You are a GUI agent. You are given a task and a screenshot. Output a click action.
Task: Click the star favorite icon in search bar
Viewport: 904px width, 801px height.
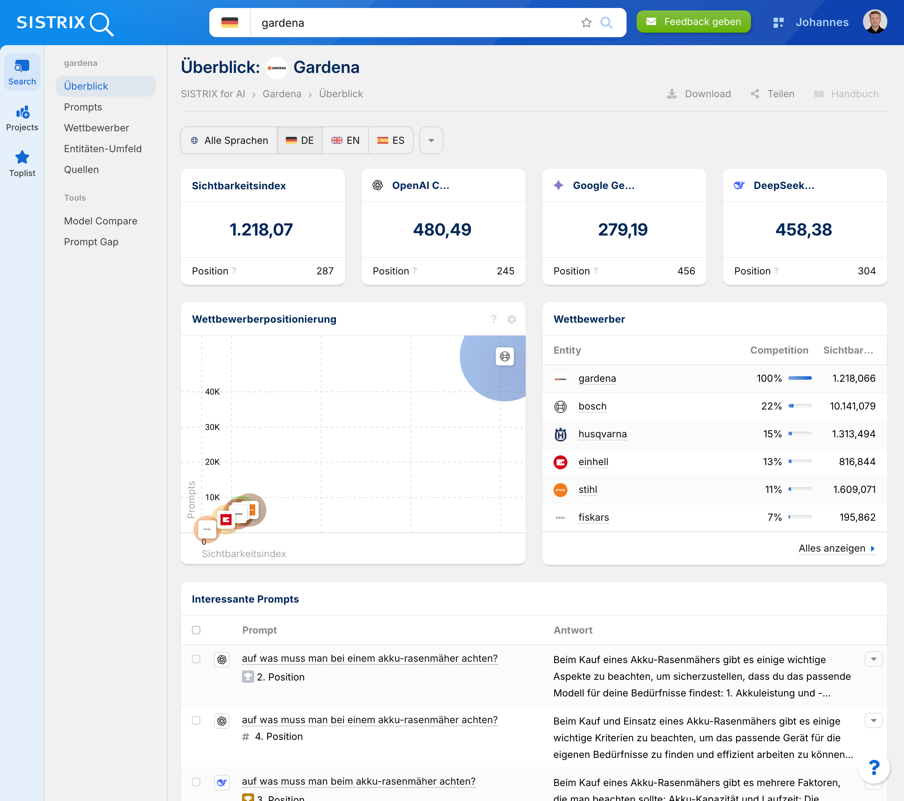586,23
